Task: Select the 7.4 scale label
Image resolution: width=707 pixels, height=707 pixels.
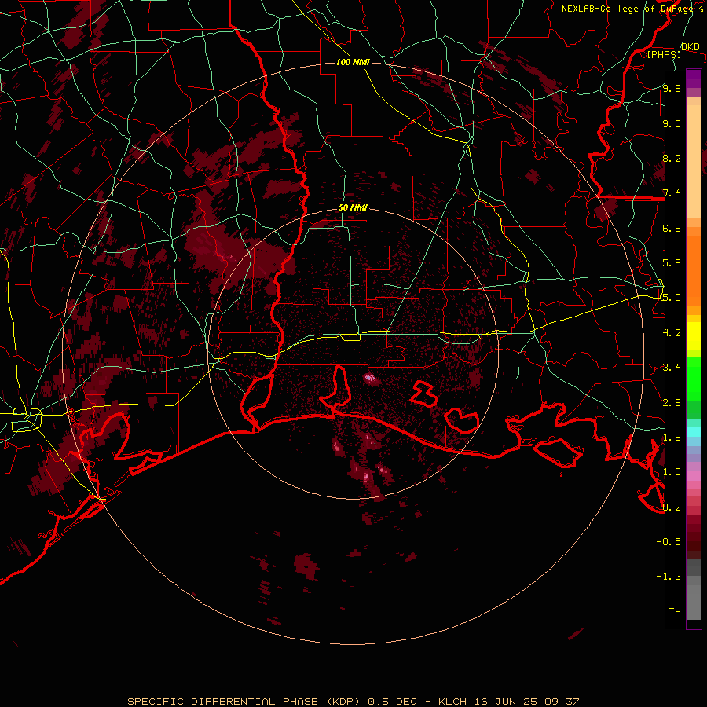Action: click(x=672, y=193)
